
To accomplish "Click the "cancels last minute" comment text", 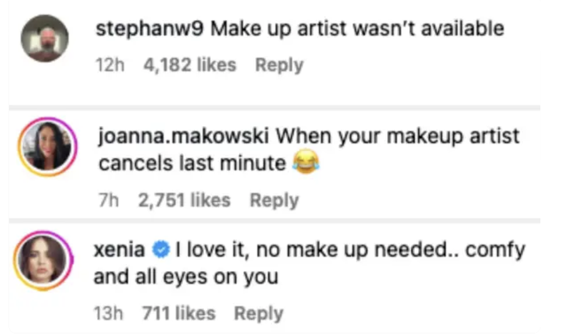I will pos(192,164).
